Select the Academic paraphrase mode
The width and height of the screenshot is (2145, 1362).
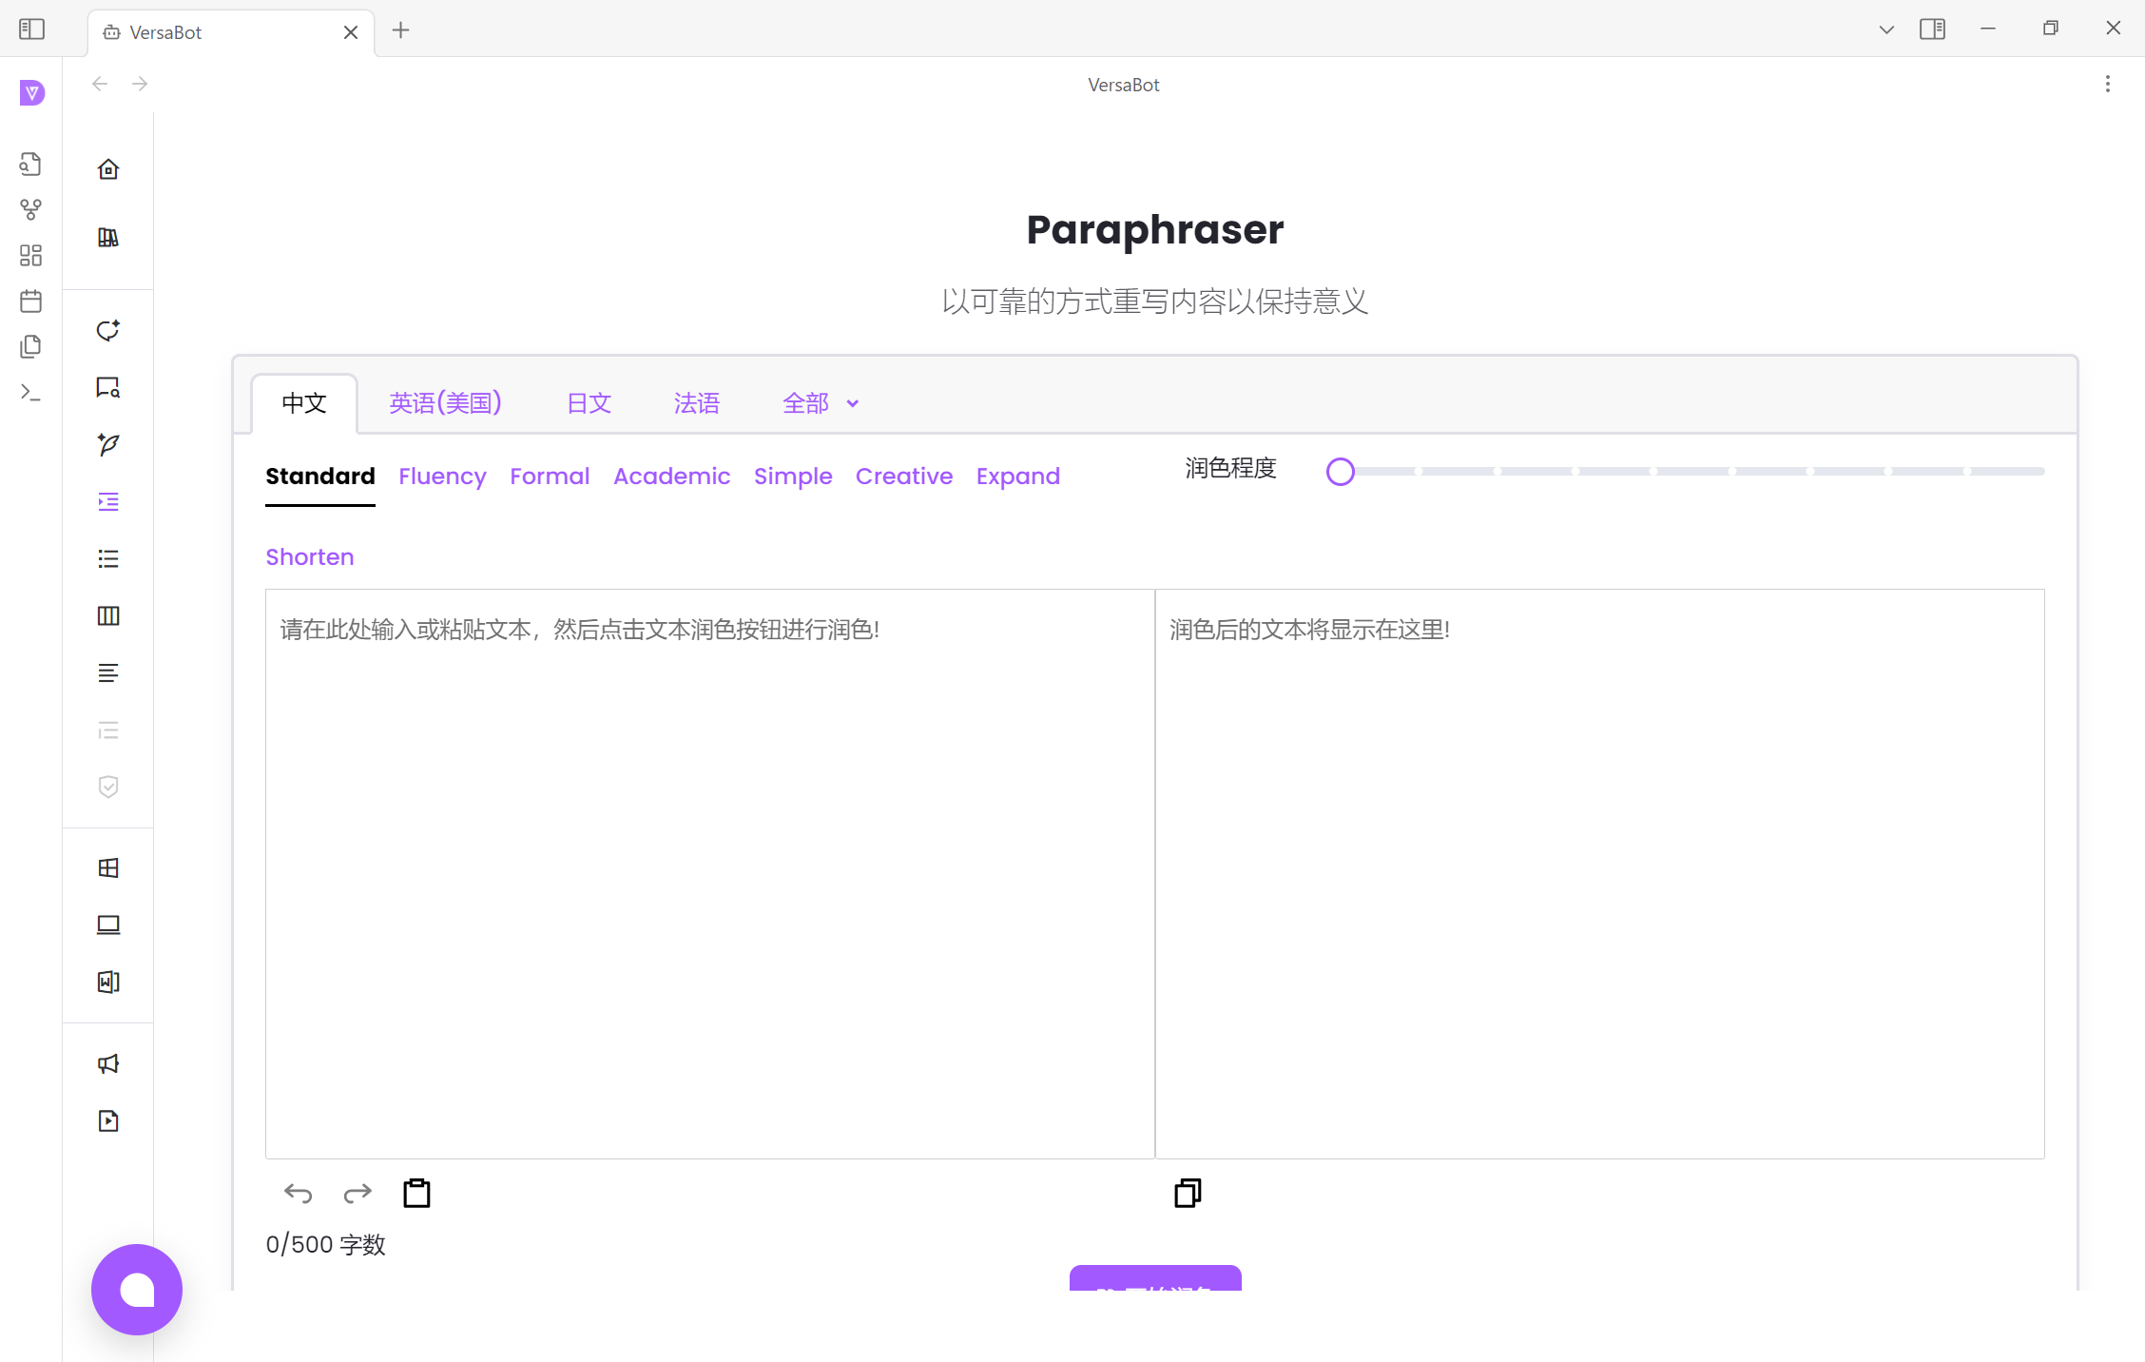pyautogui.click(x=671, y=476)
